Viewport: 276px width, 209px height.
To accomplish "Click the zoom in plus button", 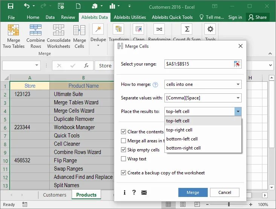I will 251,204.
